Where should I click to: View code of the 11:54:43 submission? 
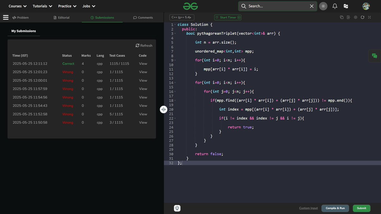(x=143, y=106)
